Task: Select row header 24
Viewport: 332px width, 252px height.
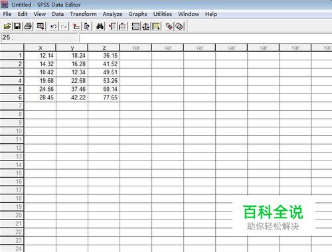Action: point(12,249)
